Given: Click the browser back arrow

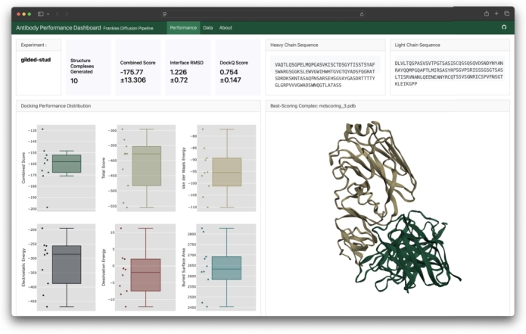Looking at the screenshot, I should click(57, 14).
